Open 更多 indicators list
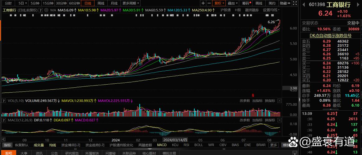362x155 pixels. [x=274, y=145]
